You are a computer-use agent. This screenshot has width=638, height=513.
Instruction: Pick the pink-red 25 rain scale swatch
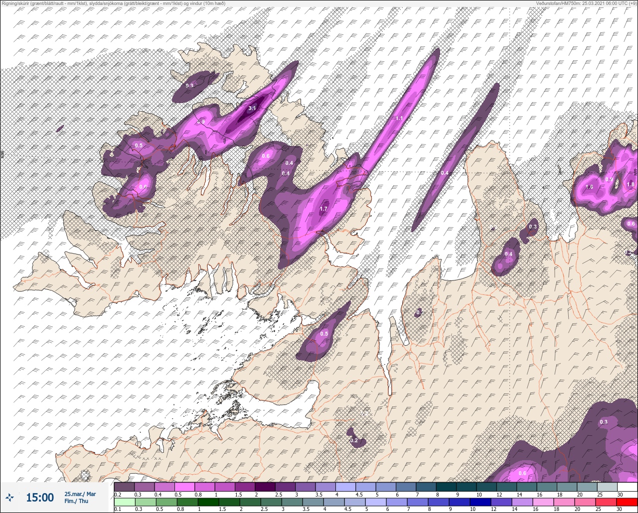pyautogui.click(x=606, y=502)
